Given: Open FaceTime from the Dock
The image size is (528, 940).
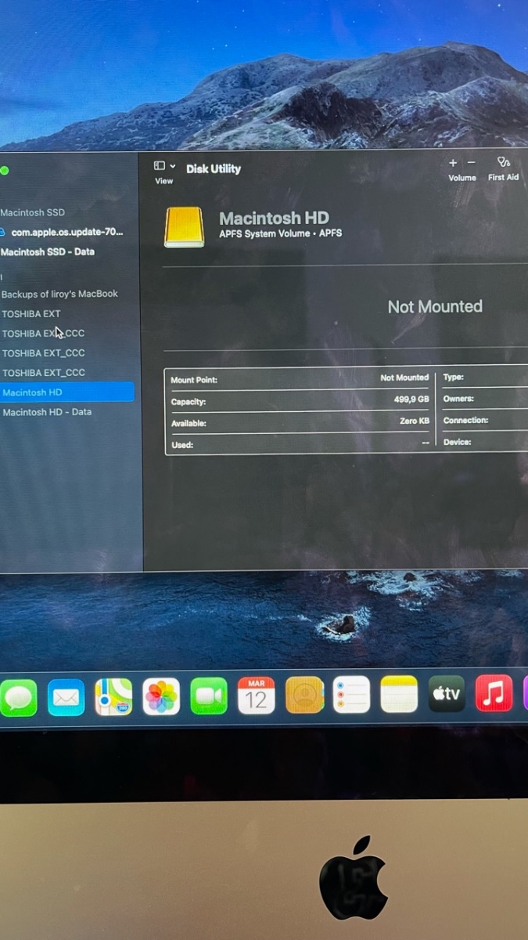Looking at the screenshot, I should (x=209, y=696).
